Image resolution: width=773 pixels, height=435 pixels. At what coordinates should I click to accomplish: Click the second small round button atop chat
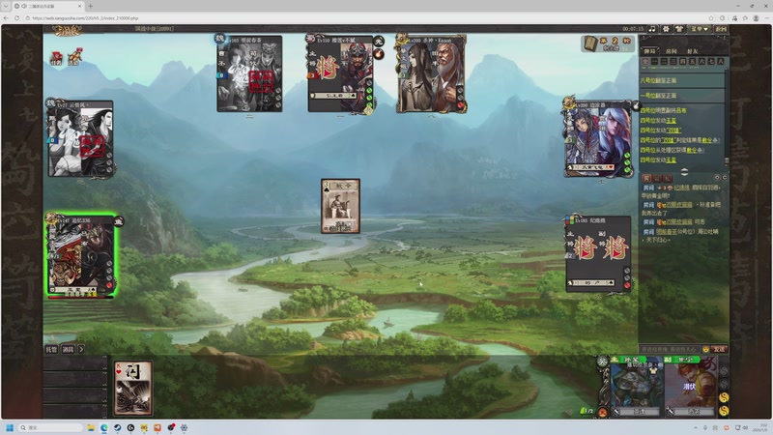(x=724, y=178)
